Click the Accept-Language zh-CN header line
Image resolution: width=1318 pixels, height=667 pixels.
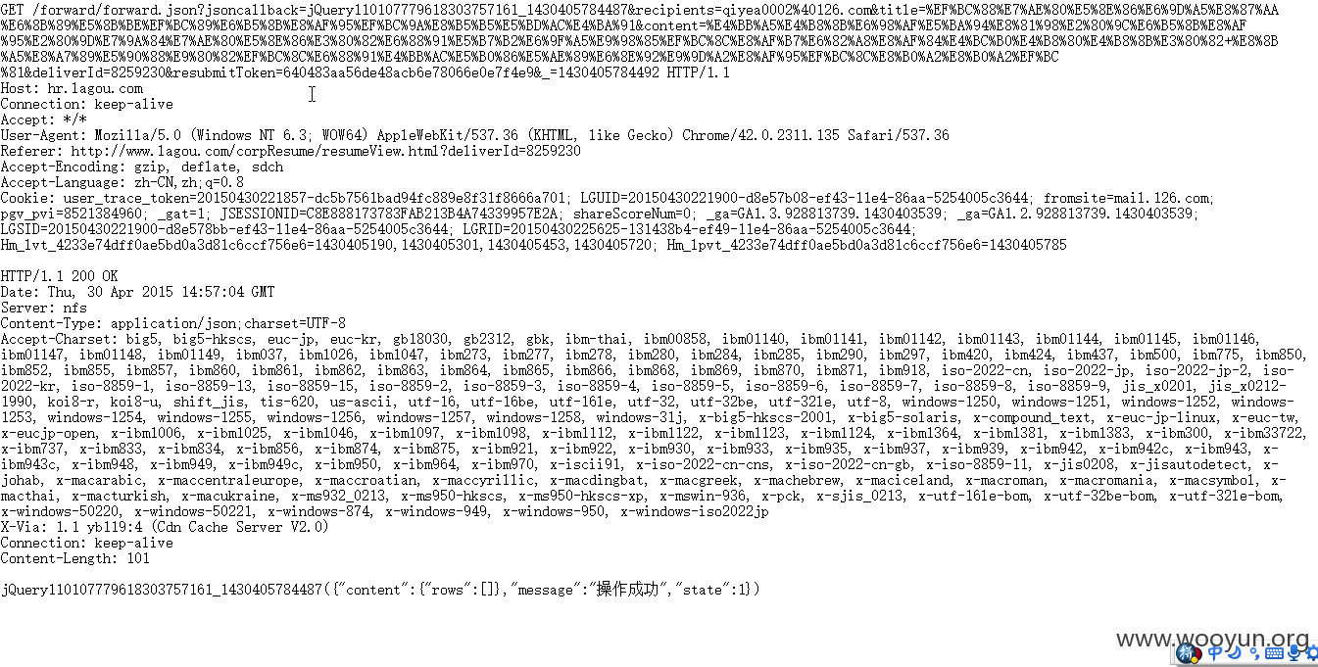122,182
